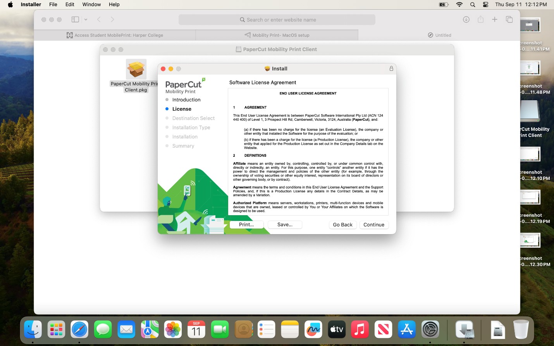Click the Share icon in Safari's toolbar
554x346 pixels.
click(480, 19)
